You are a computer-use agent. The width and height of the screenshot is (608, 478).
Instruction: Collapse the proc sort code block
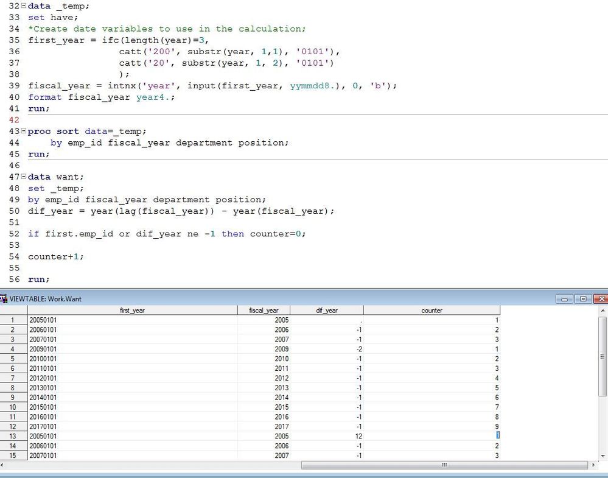click(x=24, y=132)
